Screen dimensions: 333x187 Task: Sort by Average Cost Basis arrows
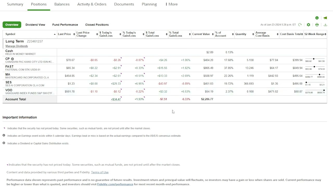pyautogui.click(x=278, y=34)
